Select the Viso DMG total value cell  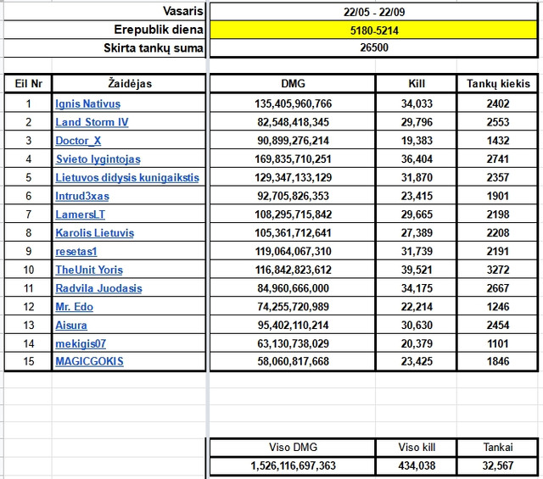[293, 465]
